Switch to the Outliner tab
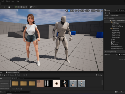The image size is (125, 94). point(108,10)
